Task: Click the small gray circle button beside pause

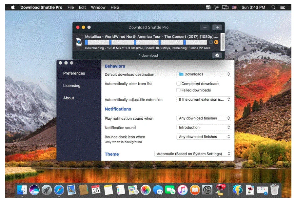Action: (x=211, y=42)
